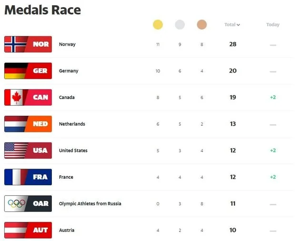300x241 pixels.
Task: Click Canada's +2 today medal count
Action: coord(273,97)
